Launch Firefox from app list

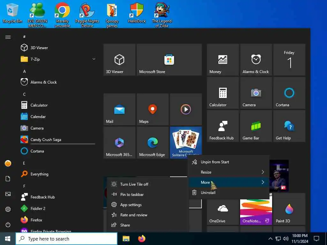[x=58, y=220]
